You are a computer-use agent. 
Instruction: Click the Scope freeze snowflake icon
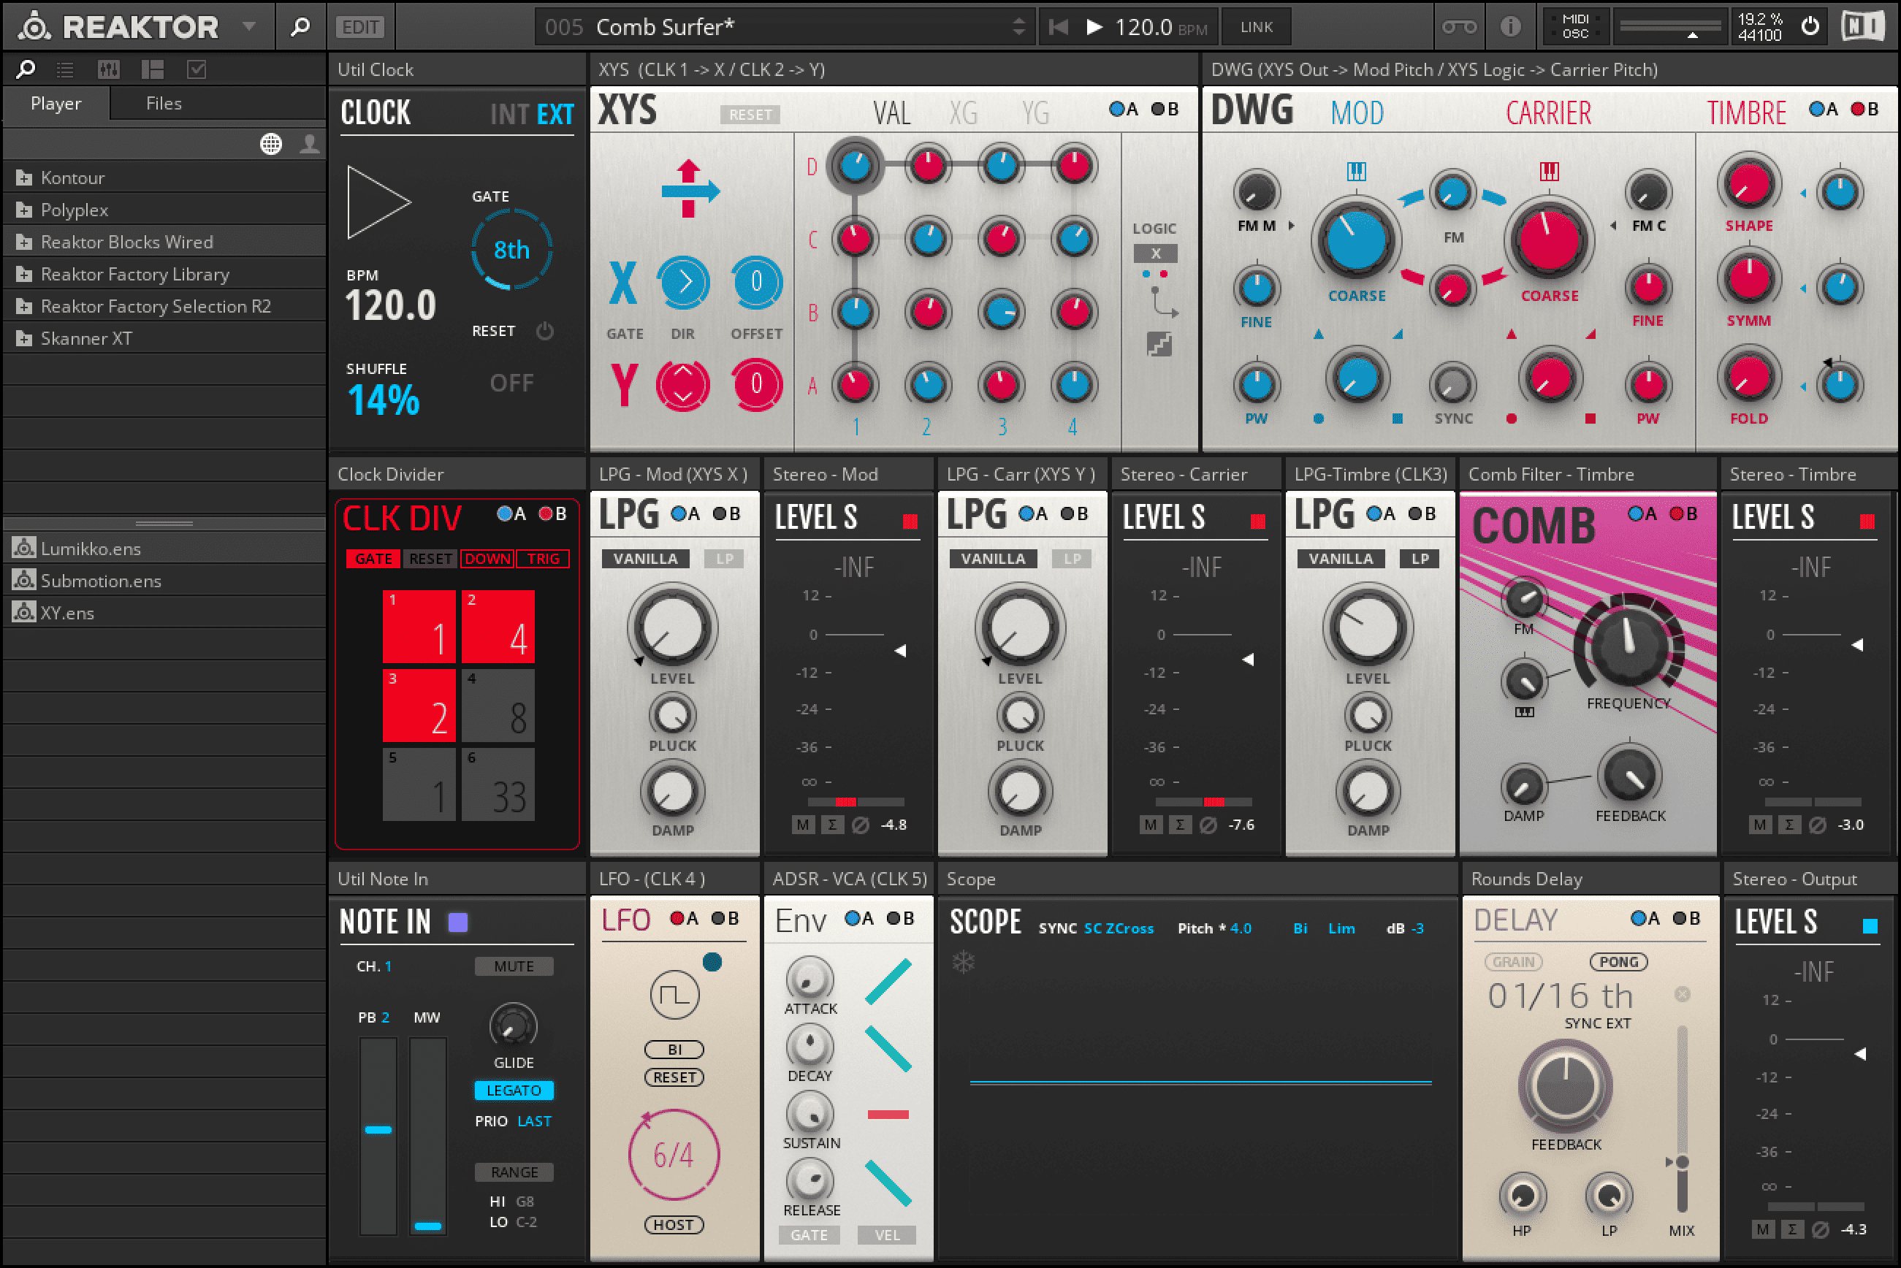tap(964, 963)
